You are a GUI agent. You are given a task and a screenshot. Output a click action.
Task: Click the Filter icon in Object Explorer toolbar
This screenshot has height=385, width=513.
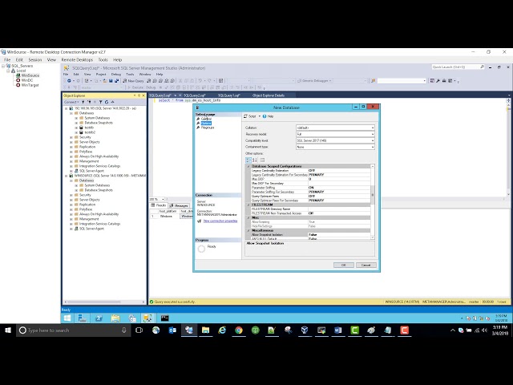tap(101, 102)
